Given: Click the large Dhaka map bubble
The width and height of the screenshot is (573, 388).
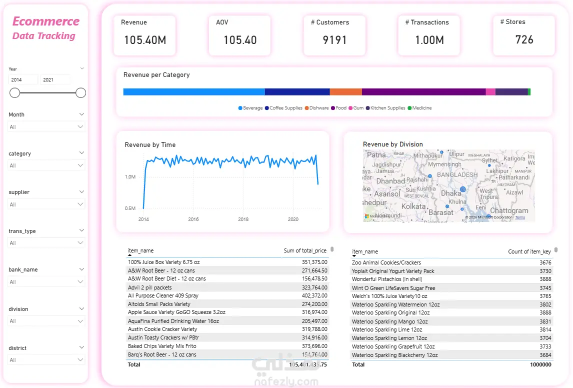Looking at the screenshot, I should click(462, 189).
